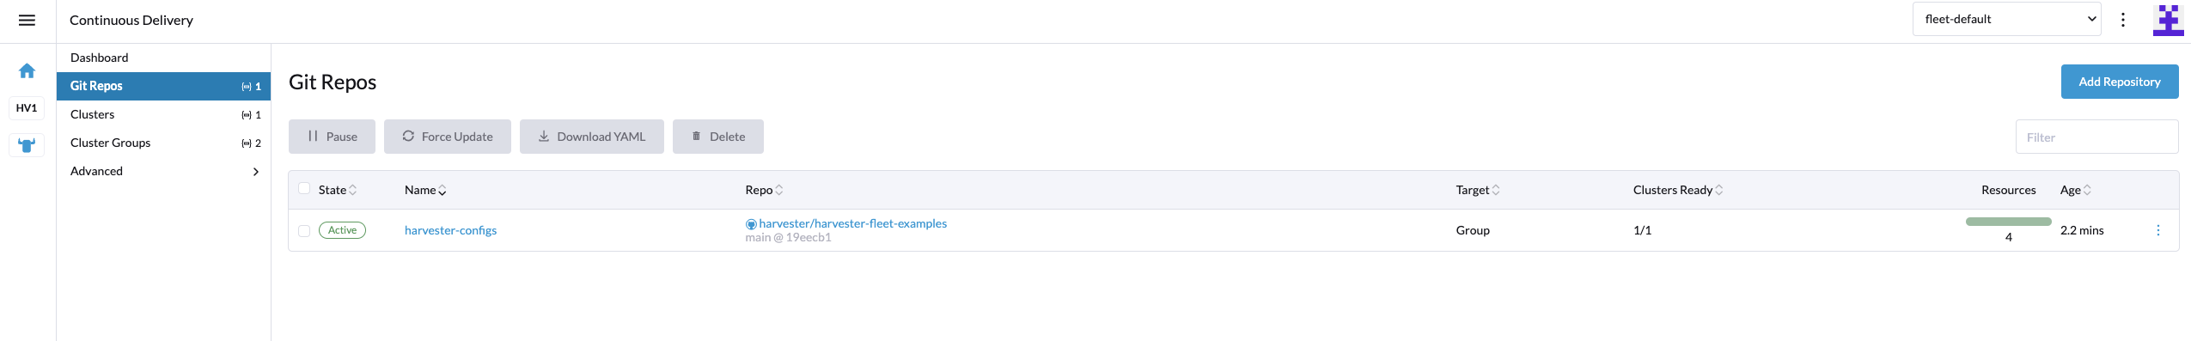
Task: Open the HV1 cluster shortcut
Action: click(27, 107)
